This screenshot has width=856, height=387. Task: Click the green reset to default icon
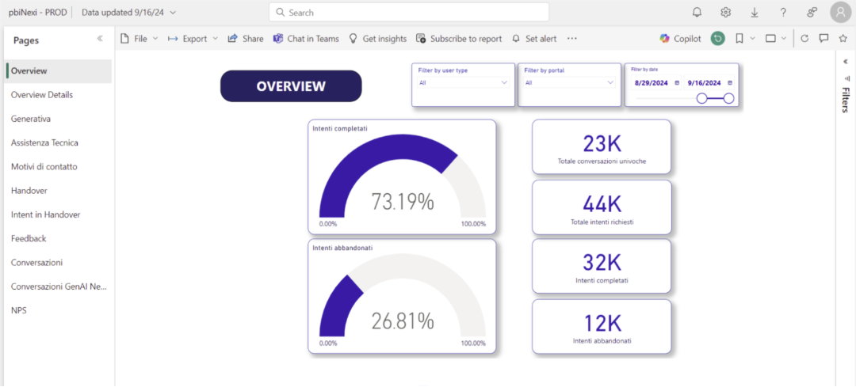[x=718, y=39]
